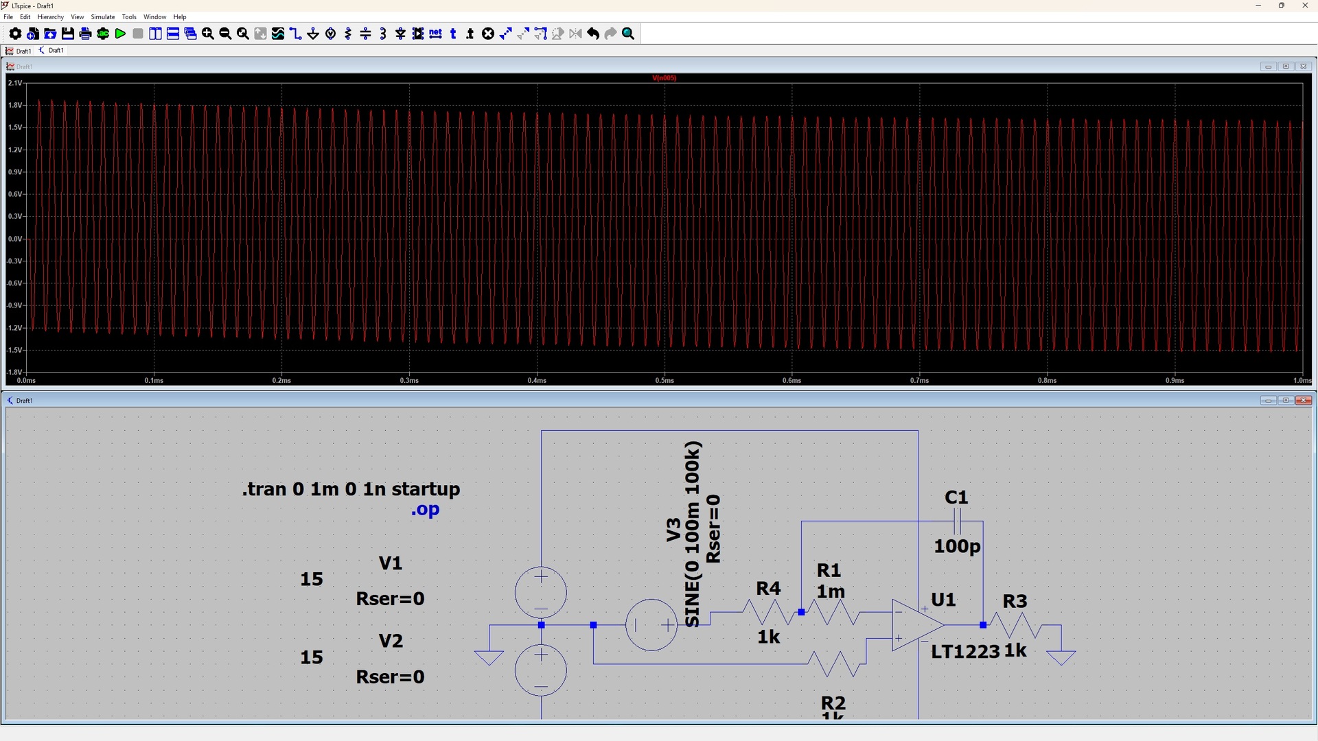This screenshot has height=741, width=1318.
Task: Click the Run simulation green arrow
Action: pyautogui.click(x=120, y=34)
